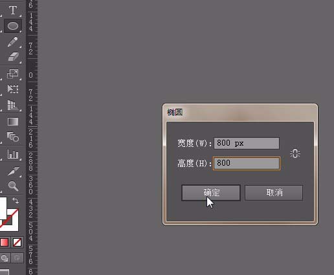Click the 宽度 width input field

click(x=247, y=143)
